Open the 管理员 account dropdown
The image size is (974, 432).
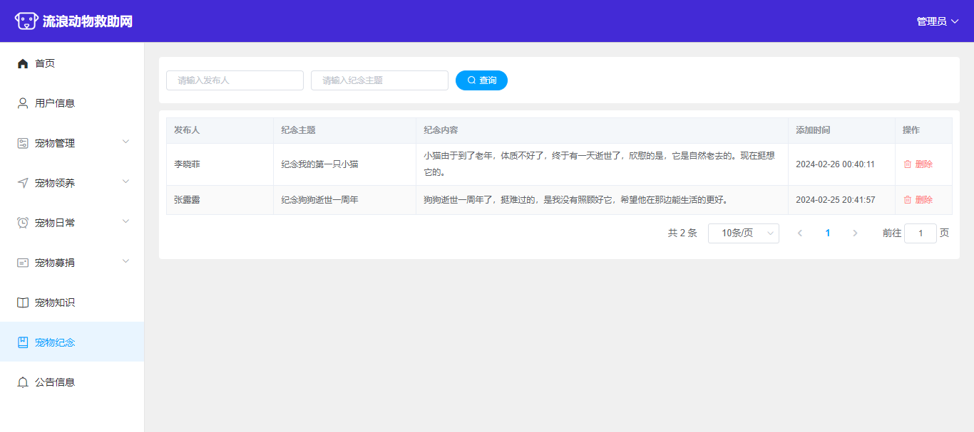point(937,21)
